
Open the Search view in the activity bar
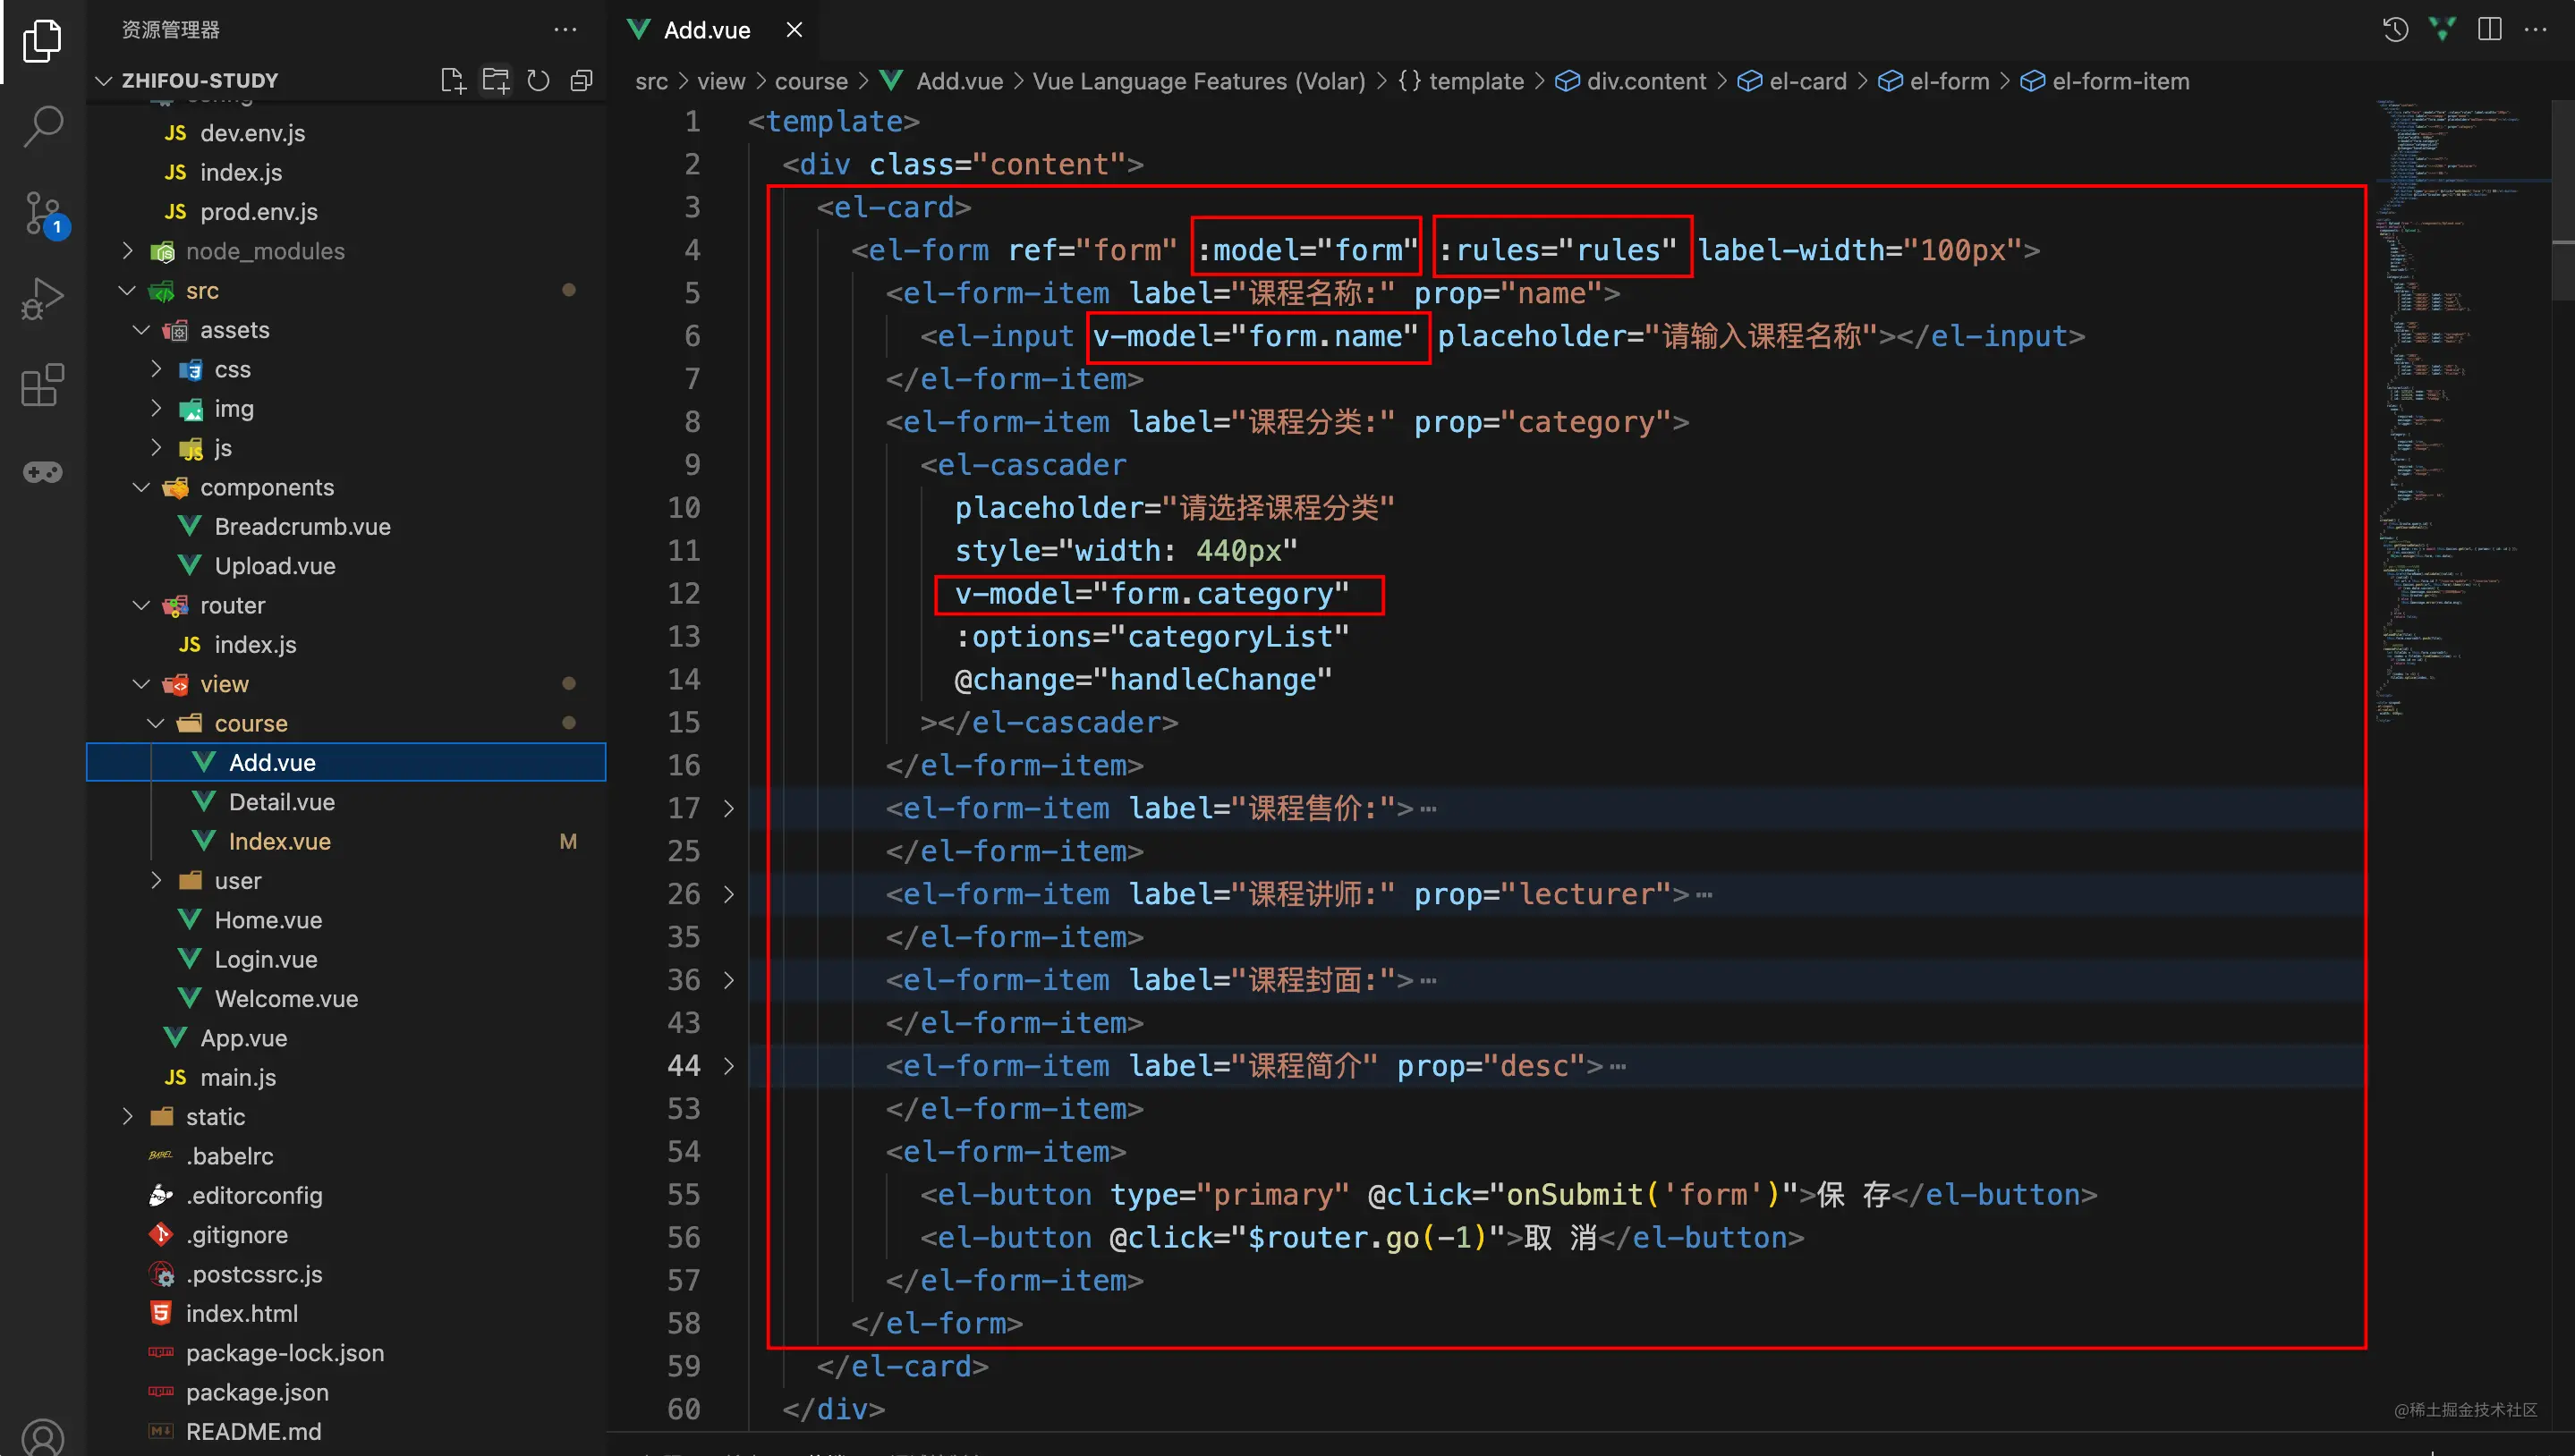(42, 126)
